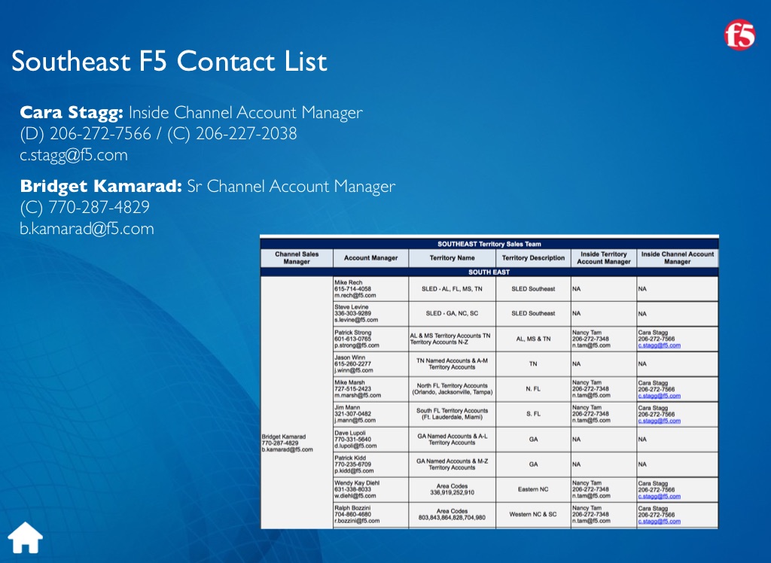Select m.rech@f5.com in the table
771x563 pixels.
click(x=355, y=295)
